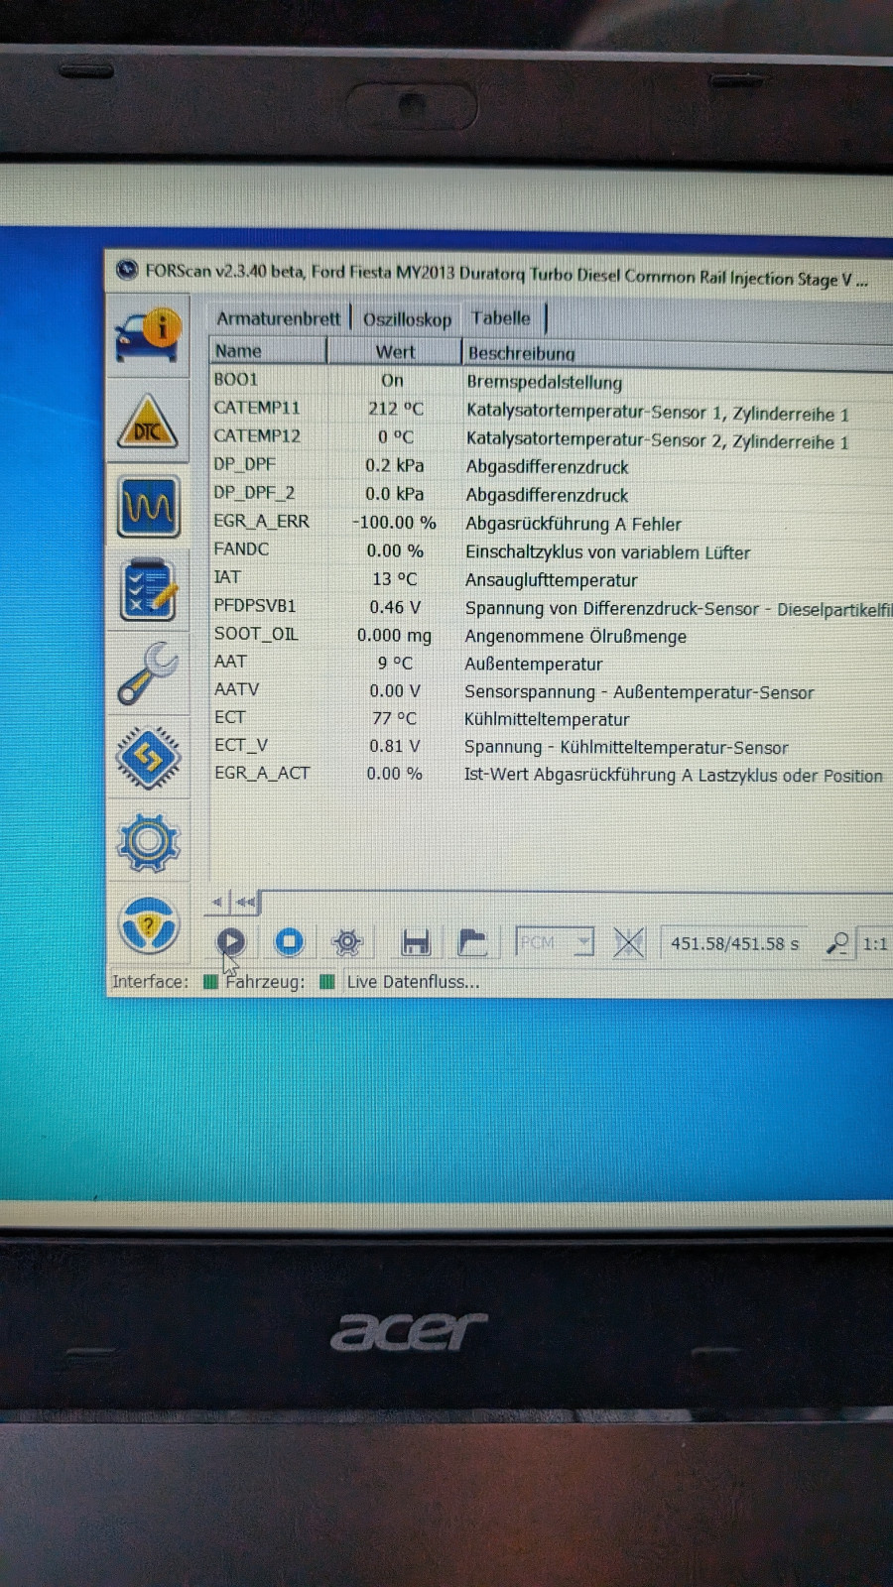Sort table by the Wert column header
893x1587 pixels.
tap(394, 352)
